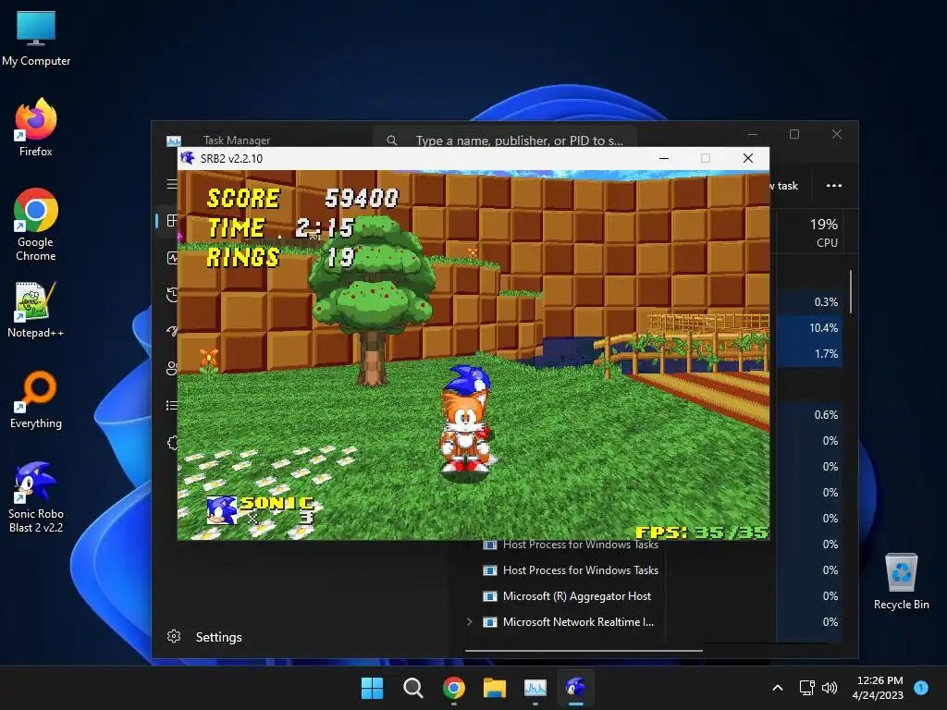The width and height of the screenshot is (947, 710).
Task: Open taskbar Search
Action: [x=413, y=688]
